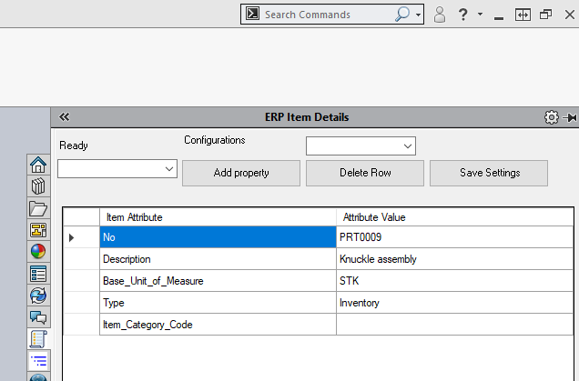Collapse the ERP Item Details pane
The height and width of the screenshot is (381, 579).
point(65,117)
